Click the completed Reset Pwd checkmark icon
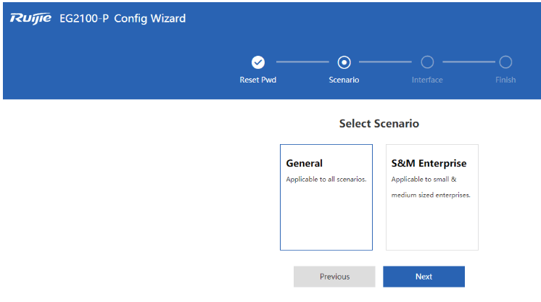 coord(257,62)
